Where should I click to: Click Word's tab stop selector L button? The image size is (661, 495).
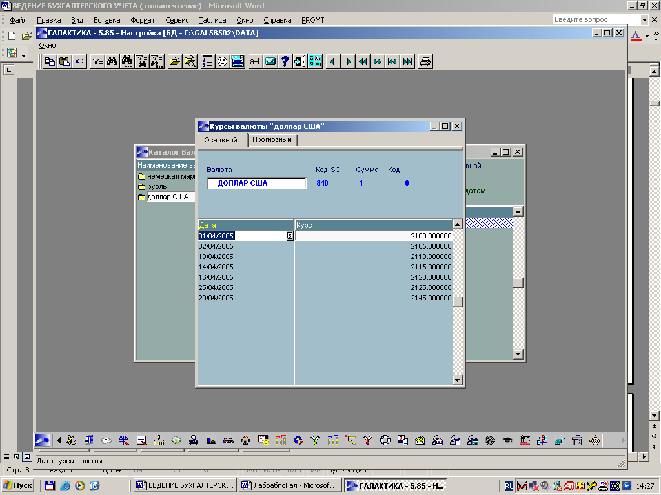(x=9, y=70)
